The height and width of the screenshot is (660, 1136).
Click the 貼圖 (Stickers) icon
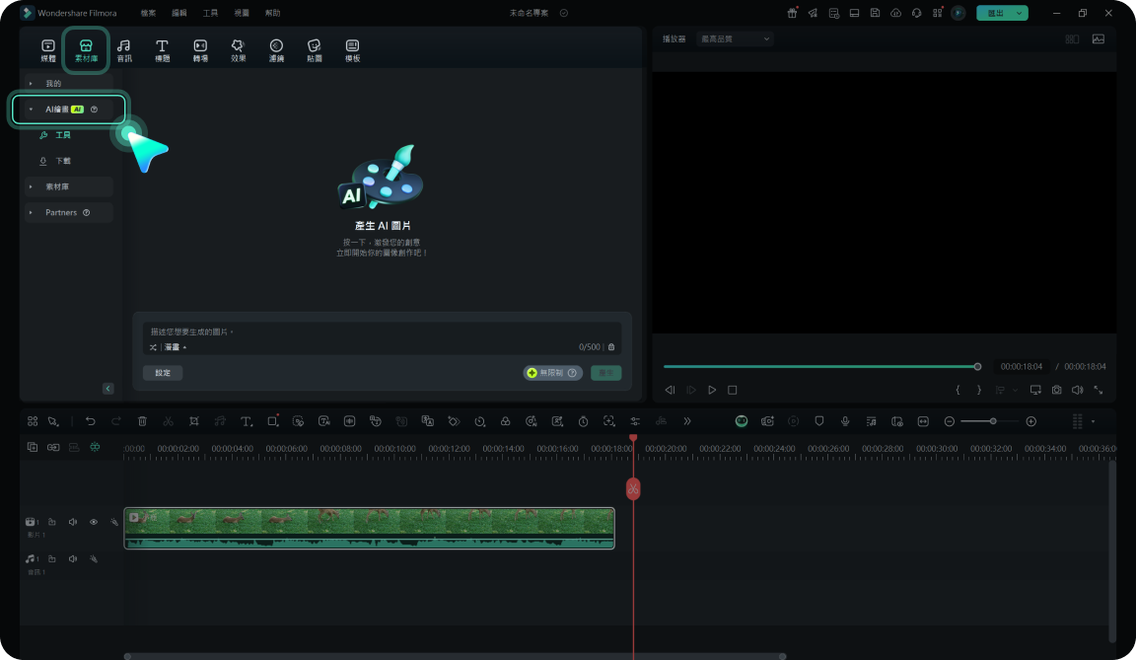coord(314,49)
